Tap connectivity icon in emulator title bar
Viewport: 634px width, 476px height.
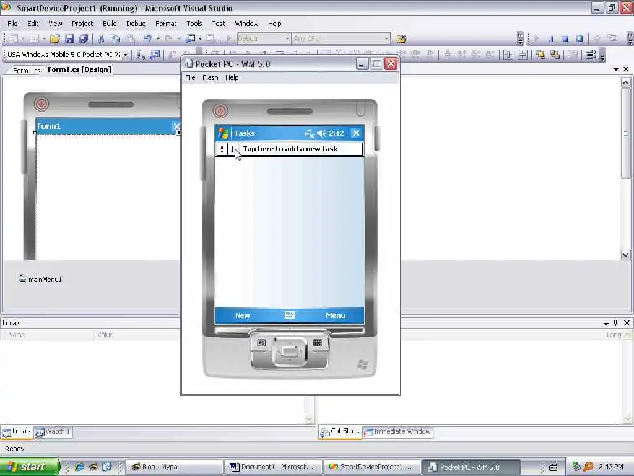coord(310,133)
